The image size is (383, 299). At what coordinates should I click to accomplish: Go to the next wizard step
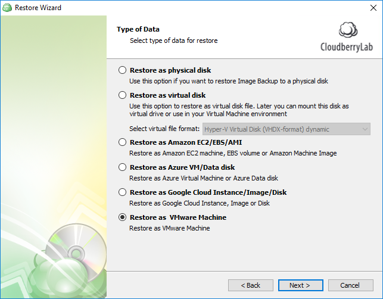300,285
